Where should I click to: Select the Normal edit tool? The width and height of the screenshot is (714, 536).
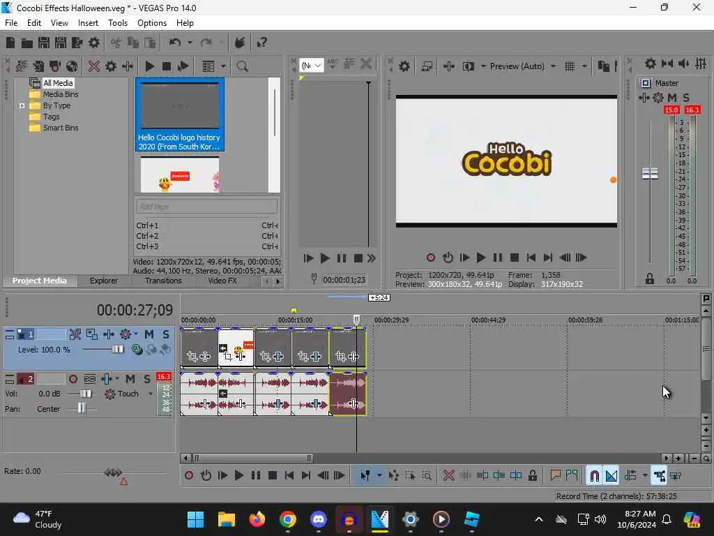(365, 476)
